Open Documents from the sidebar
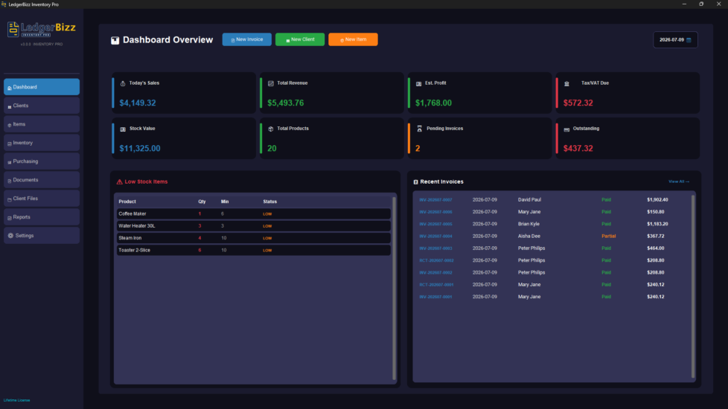Viewport: 728px width, 409px height. (x=42, y=179)
